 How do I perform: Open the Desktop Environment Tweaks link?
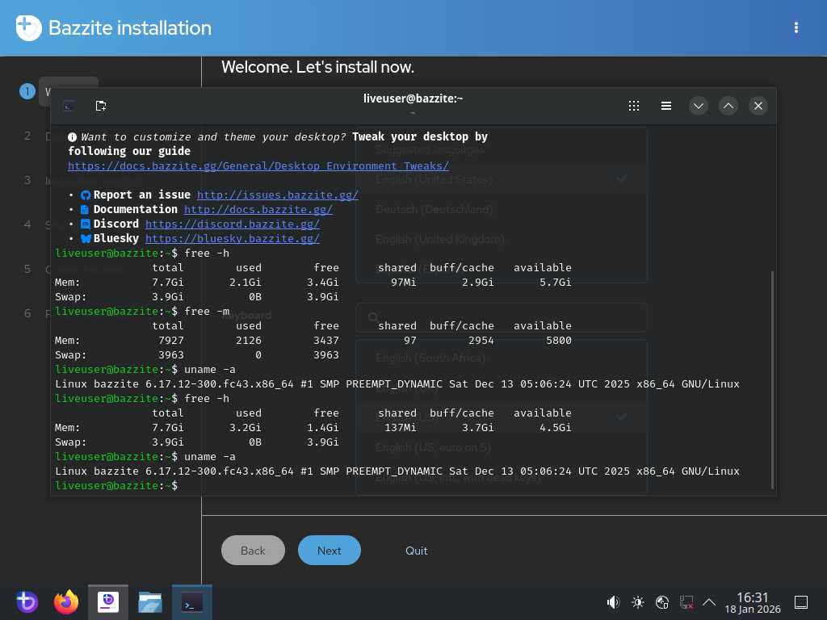pyautogui.click(x=258, y=166)
